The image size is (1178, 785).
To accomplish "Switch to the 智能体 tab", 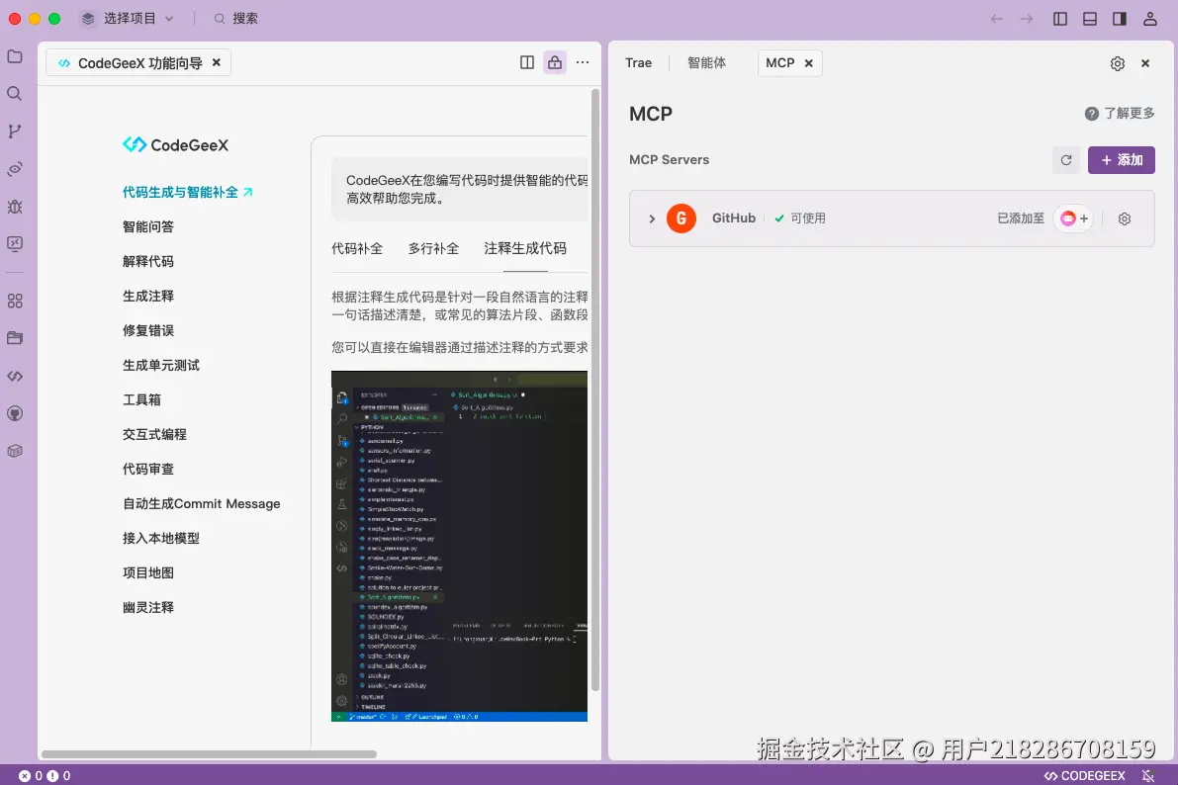I will click(x=706, y=63).
